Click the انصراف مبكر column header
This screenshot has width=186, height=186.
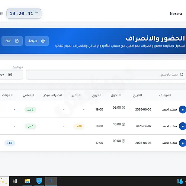tap(53, 95)
